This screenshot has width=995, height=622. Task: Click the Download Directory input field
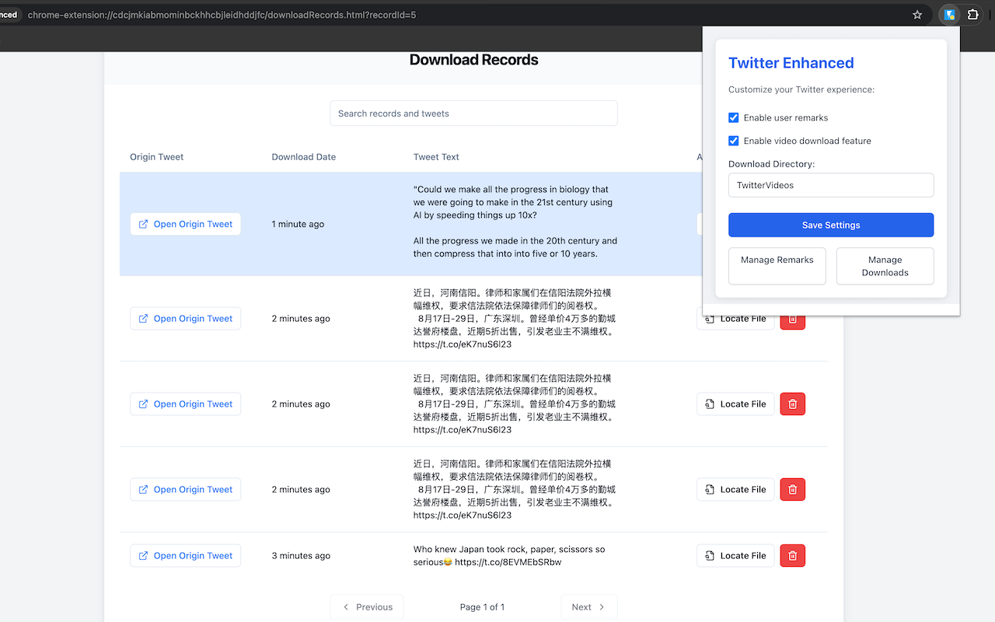[x=831, y=185]
